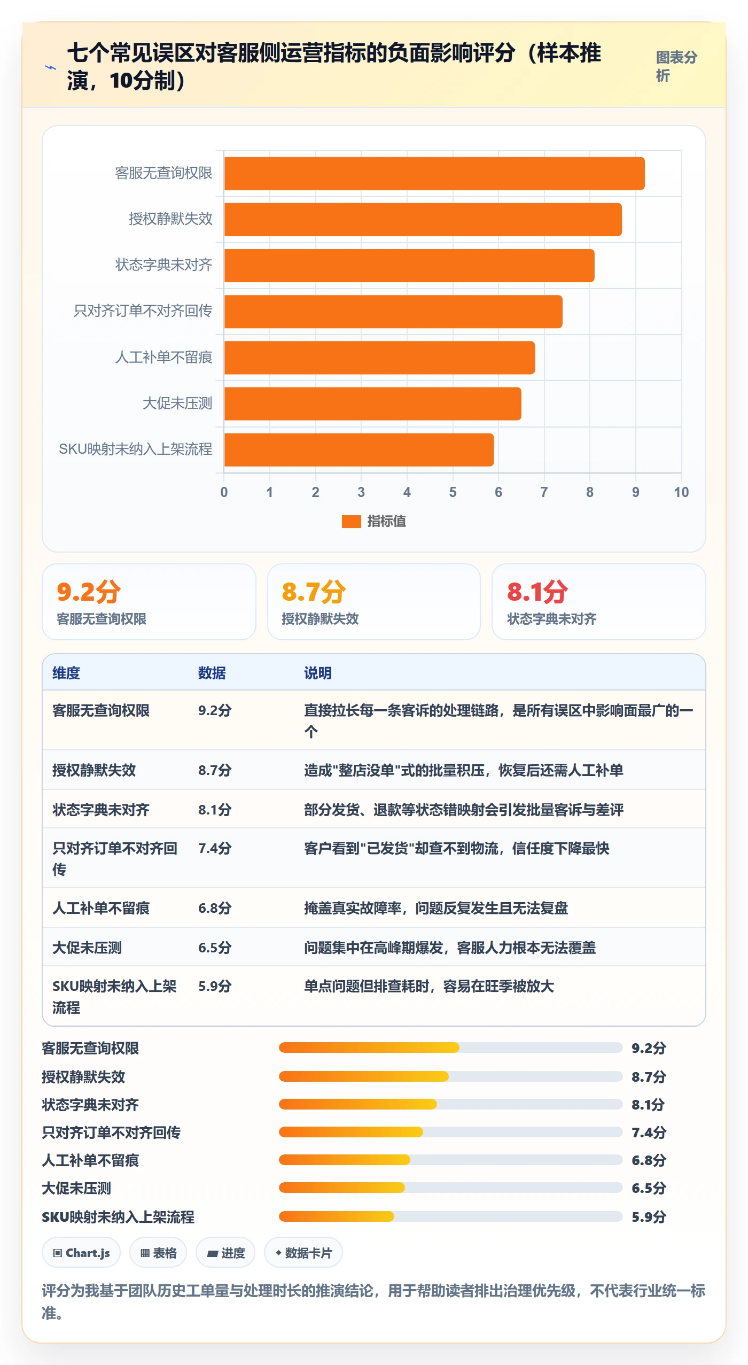The height and width of the screenshot is (1365, 748).
Task: Click the 大促未压测 progress bar
Action: click(x=450, y=1188)
